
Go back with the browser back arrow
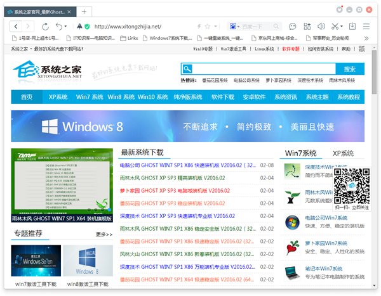[x=16, y=26]
